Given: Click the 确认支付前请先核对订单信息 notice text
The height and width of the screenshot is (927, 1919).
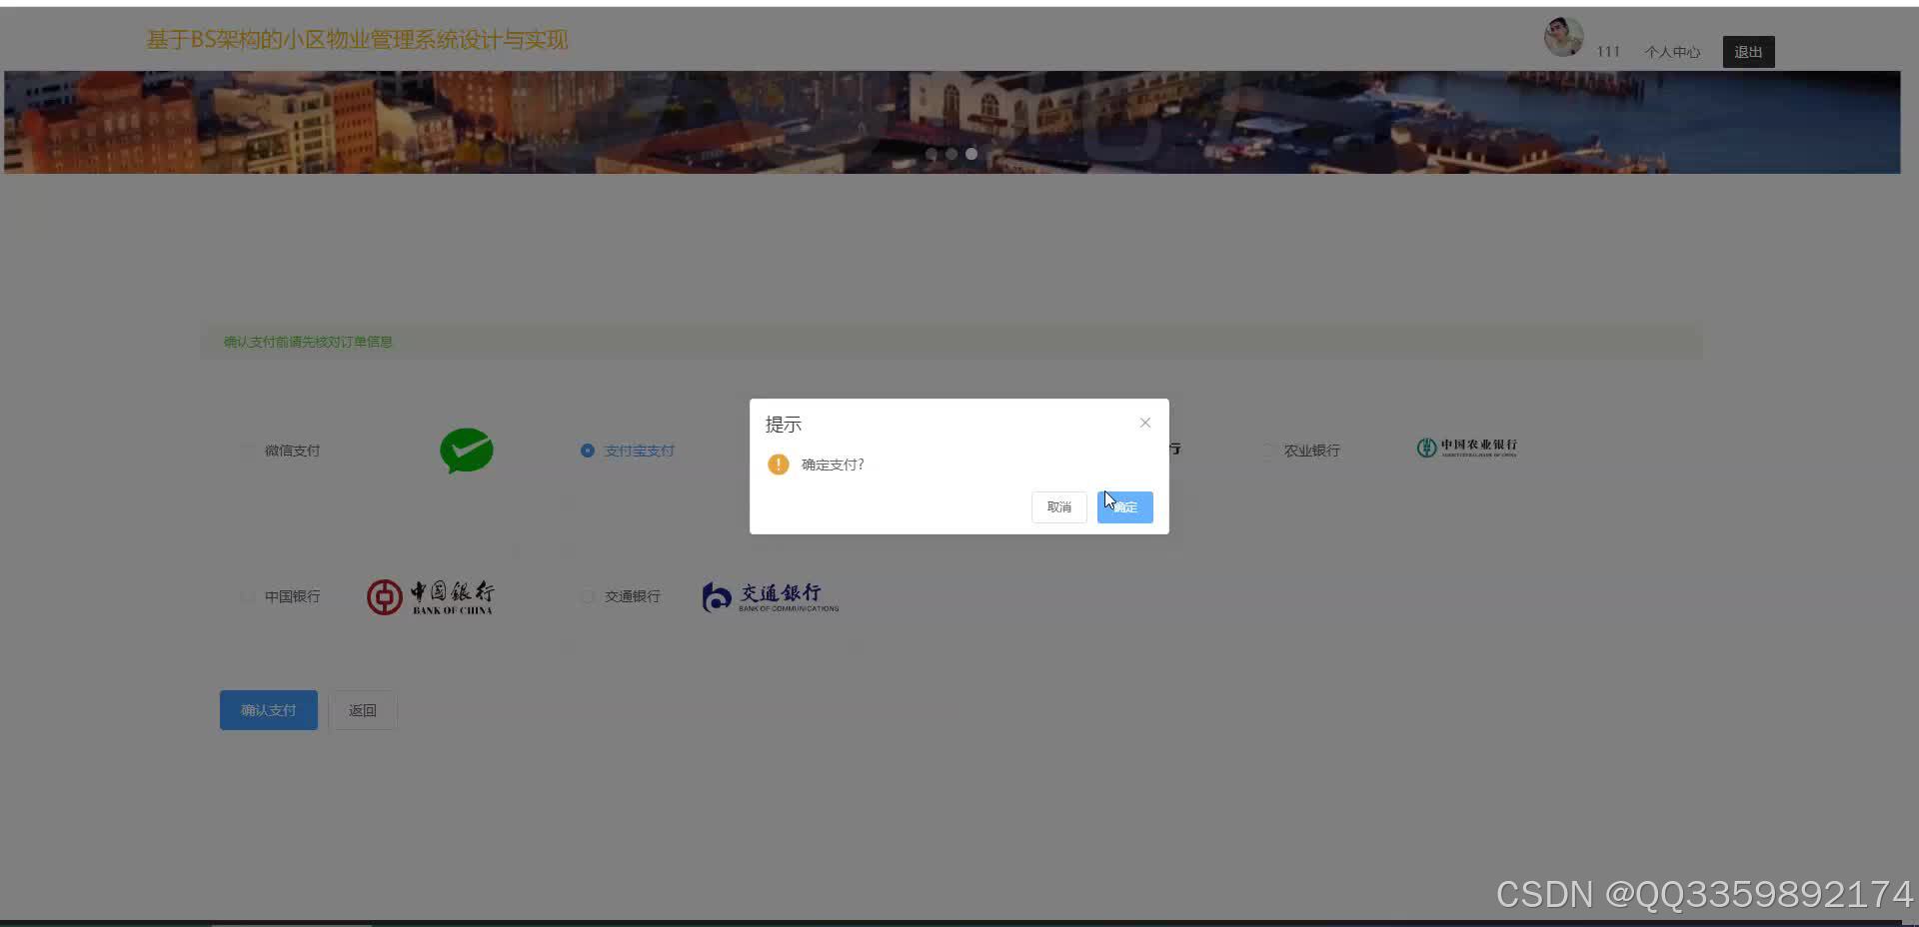Looking at the screenshot, I should (309, 342).
